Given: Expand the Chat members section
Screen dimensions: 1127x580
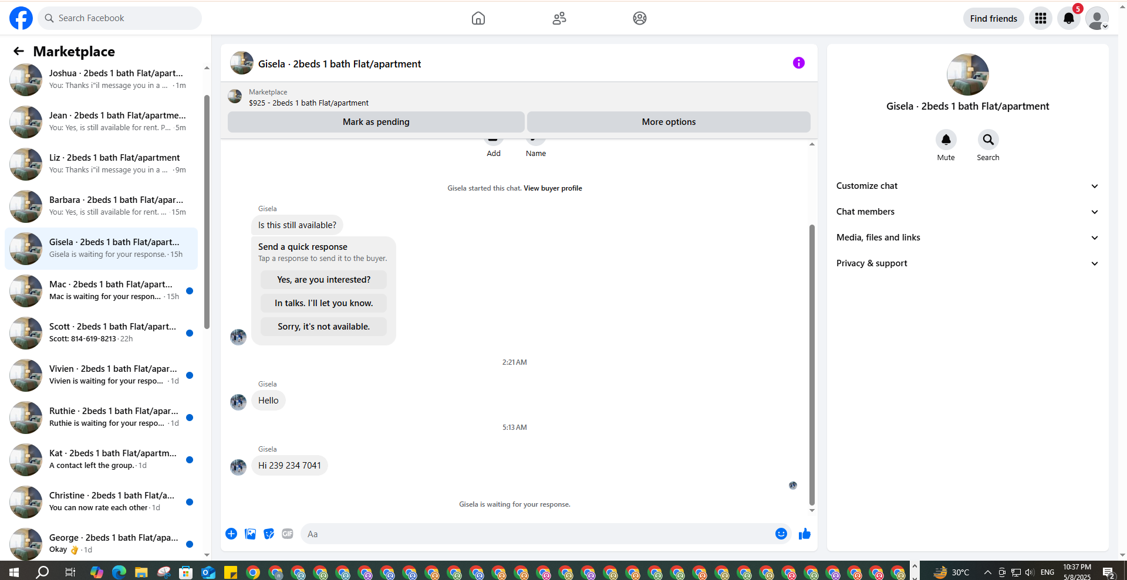Looking at the screenshot, I should 968,212.
